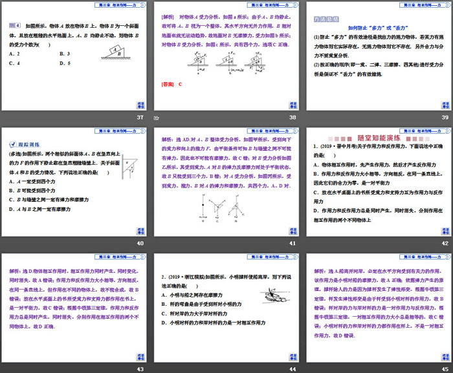
Task: Click the 跟踪训练 heading on slide 40
Action: point(29,144)
